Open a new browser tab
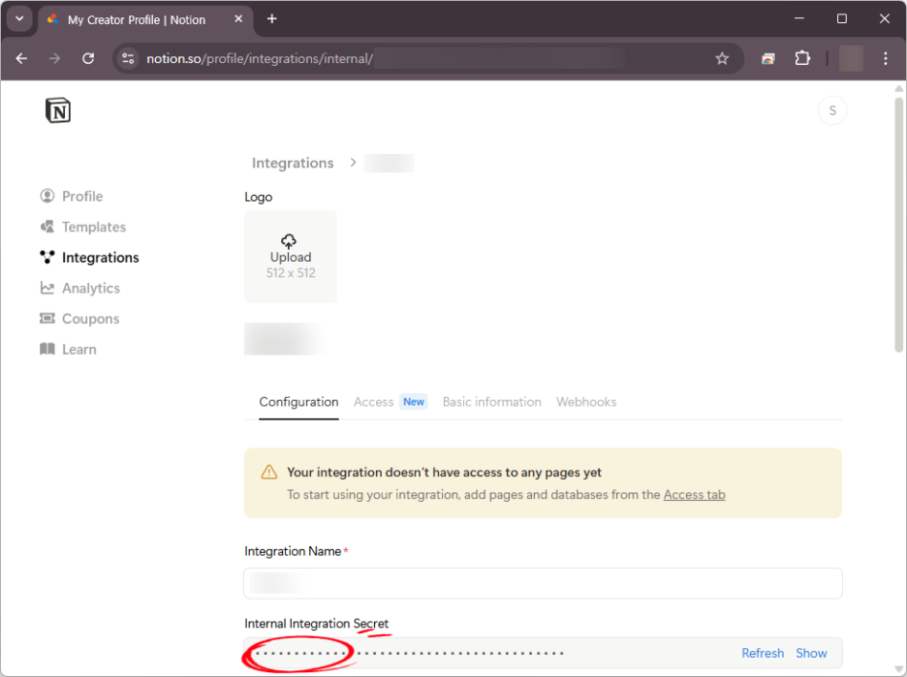The height and width of the screenshot is (677, 907). coord(272,19)
